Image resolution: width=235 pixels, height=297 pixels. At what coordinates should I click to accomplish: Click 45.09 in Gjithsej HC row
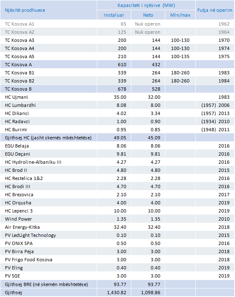pyautogui.click(x=154, y=138)
